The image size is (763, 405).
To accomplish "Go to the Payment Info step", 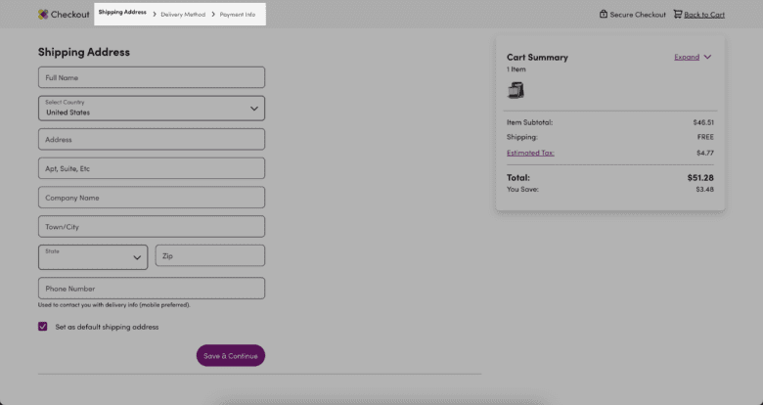I will click(238, 15).
